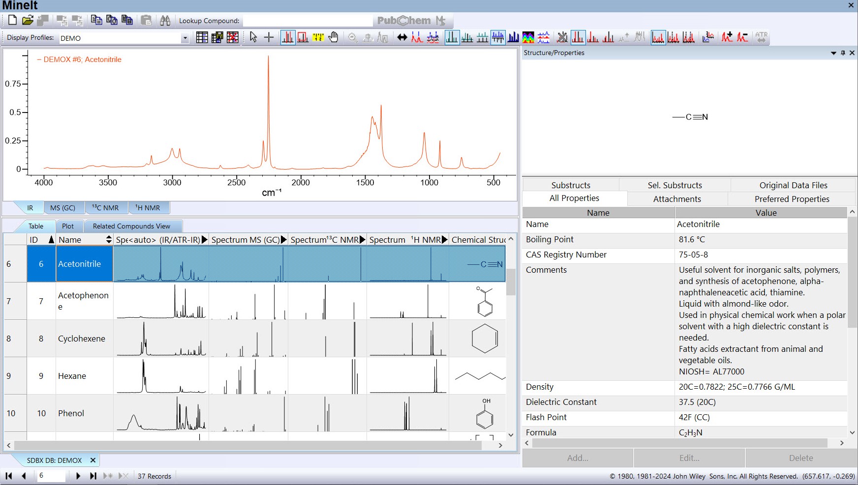The image size is (858, 485).
Task: Click the open folder icon
Action: point(28,20)
